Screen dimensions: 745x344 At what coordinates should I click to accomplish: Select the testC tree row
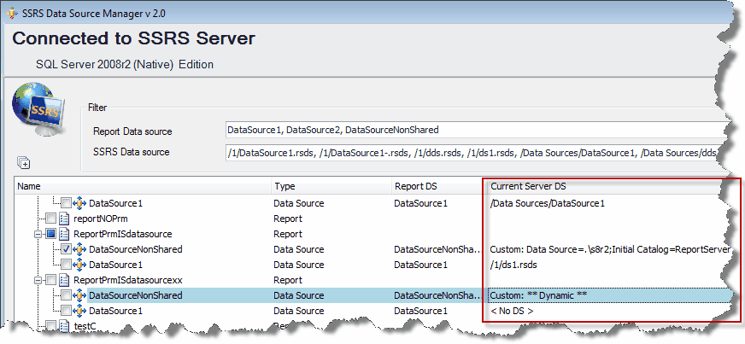pyautogui.click(x=85, y=326)
